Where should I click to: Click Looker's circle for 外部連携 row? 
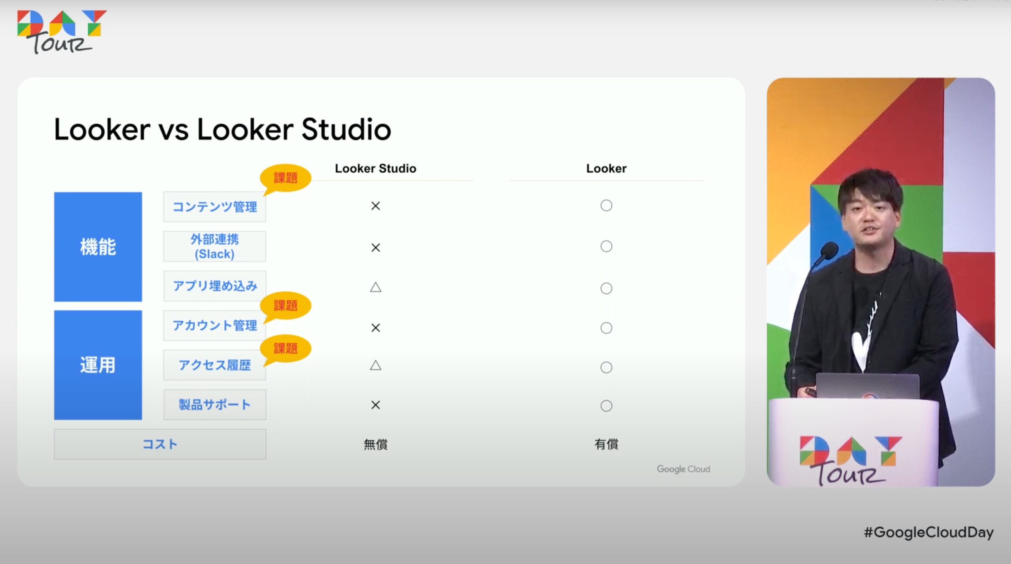[x=606, y=246]
